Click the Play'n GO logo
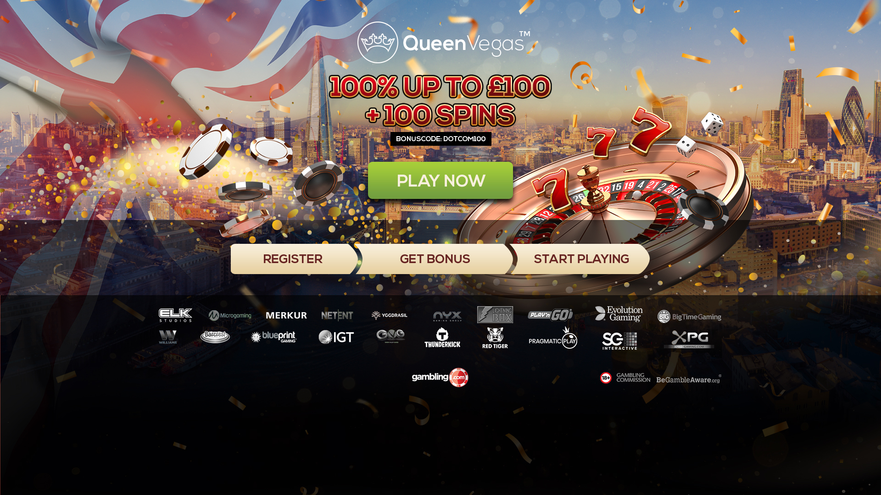The width and height of the screenshot is (881, 495). point(550,315)
